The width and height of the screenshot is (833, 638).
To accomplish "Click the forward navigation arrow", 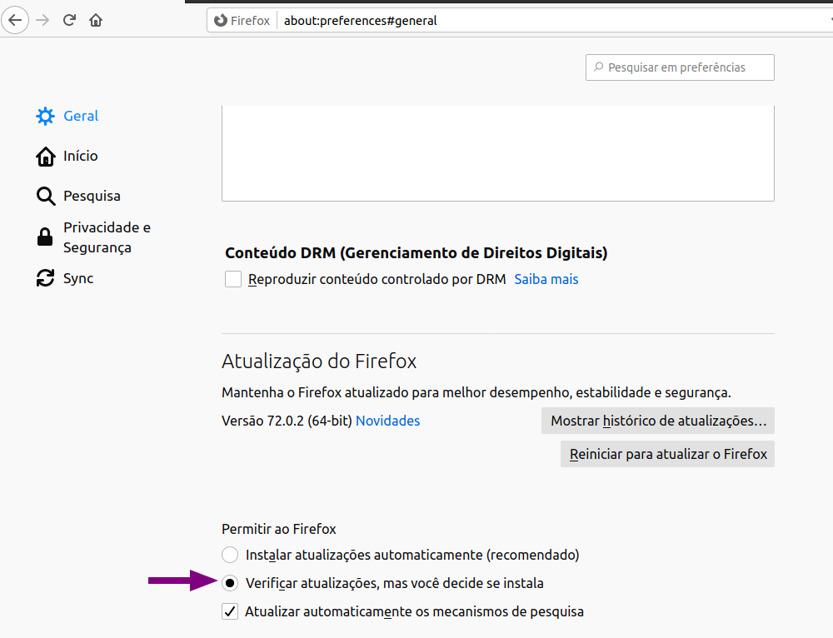I will click(42, 20).
